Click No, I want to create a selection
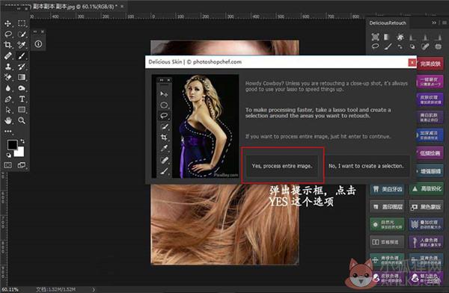This screenshot has width=449, height=293. 366,166
